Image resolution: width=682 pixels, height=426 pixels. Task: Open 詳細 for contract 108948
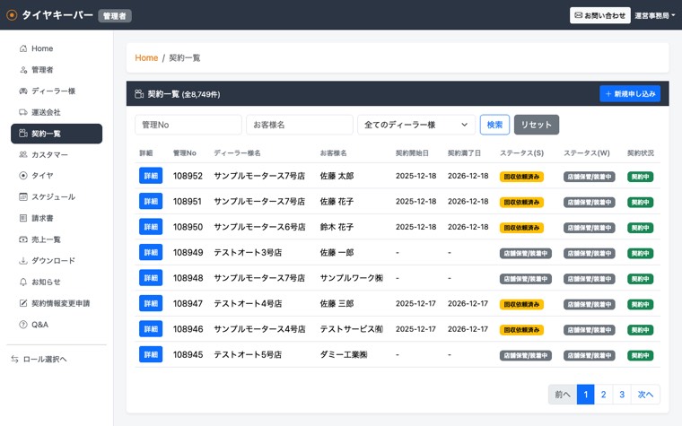click(x=151, y=278)
